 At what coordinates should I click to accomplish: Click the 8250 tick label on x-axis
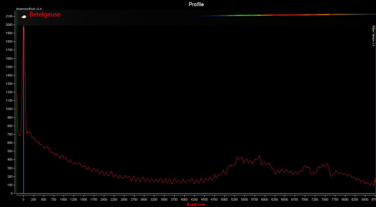[x=355, y=200]
